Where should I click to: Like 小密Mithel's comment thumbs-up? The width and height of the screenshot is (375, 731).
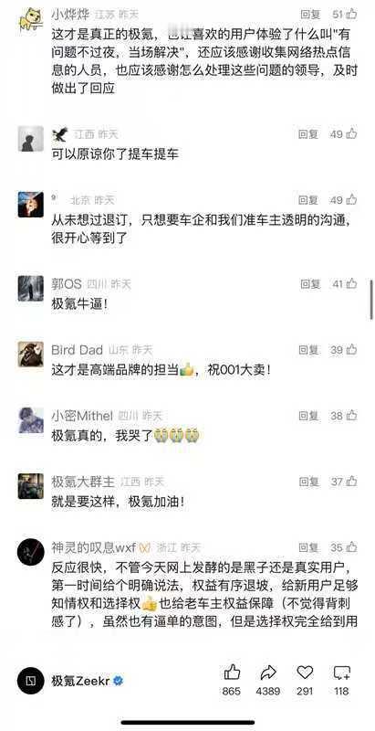pos(352,416)
